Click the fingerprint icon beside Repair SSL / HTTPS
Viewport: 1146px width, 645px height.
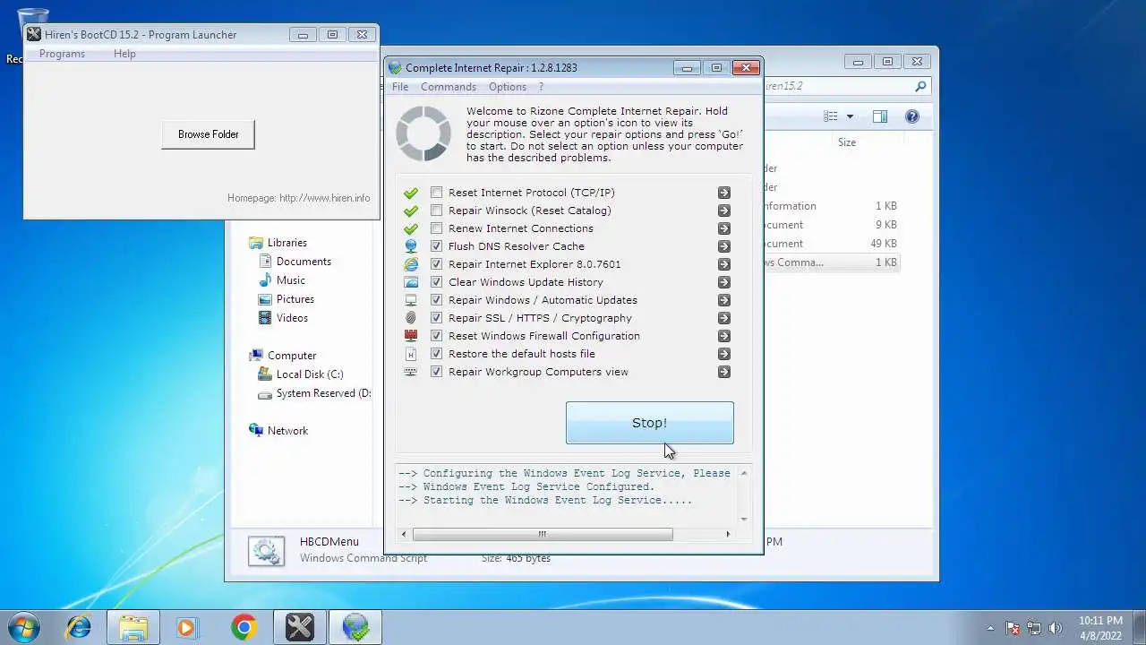coord(411,318)
